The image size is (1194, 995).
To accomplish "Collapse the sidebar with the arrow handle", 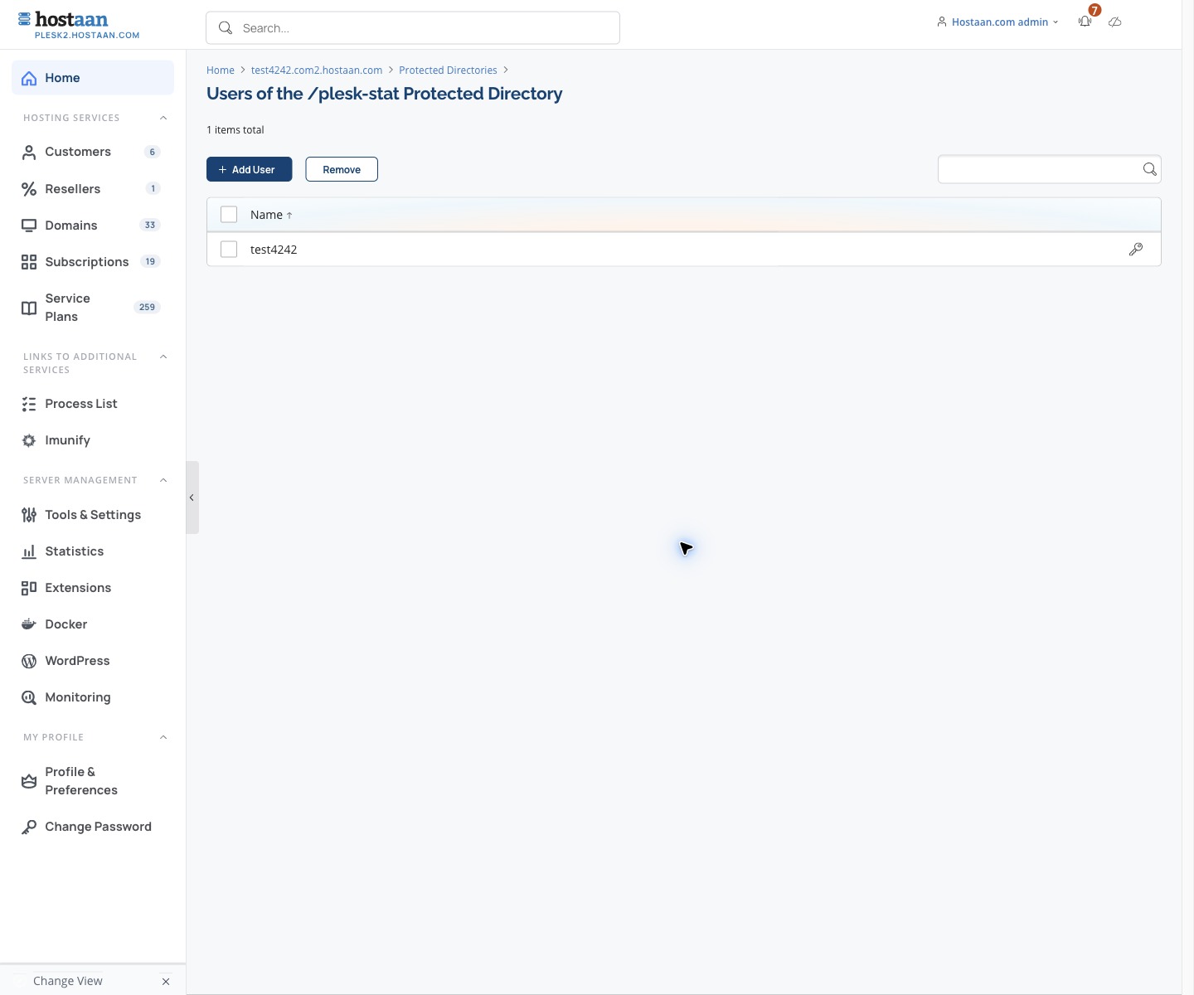I will click(192, 498).
